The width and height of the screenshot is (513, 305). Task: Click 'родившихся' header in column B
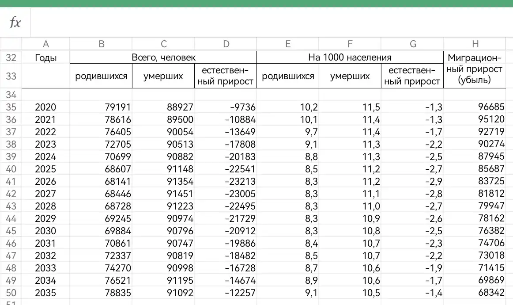pyautogui.click(x=101, y=76)
